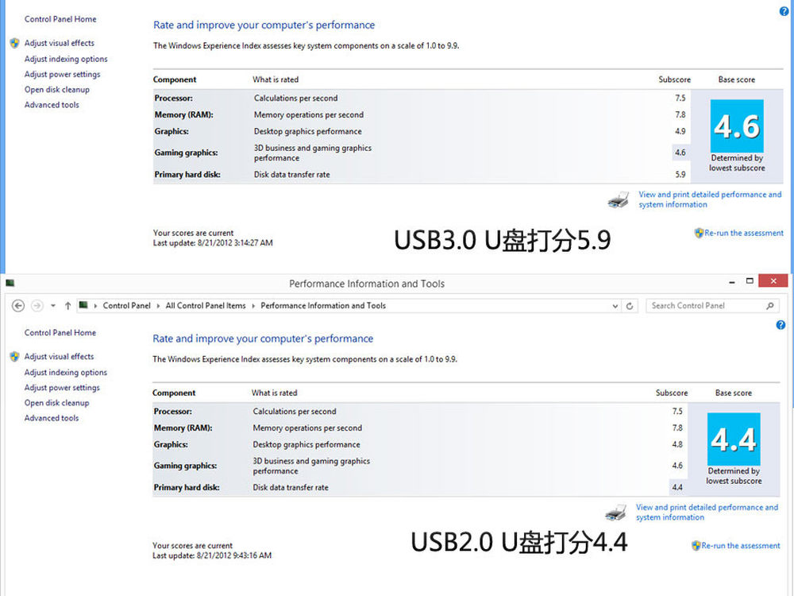Screen dimensions: 794x596
Task: Click Last update 9:43:16 AM text
Action: (212, 556)
